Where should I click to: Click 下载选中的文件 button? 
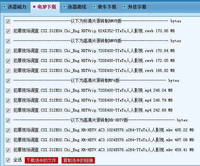pos(41,160)
